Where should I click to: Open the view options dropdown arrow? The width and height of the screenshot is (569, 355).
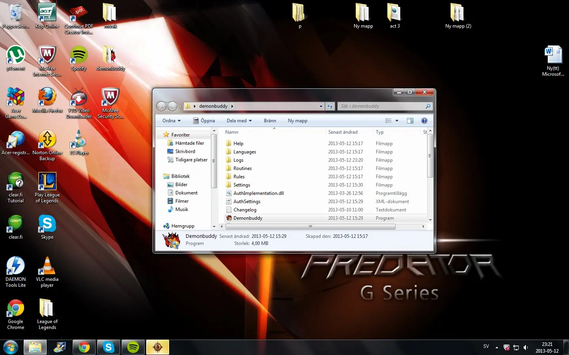pos(397,121)
